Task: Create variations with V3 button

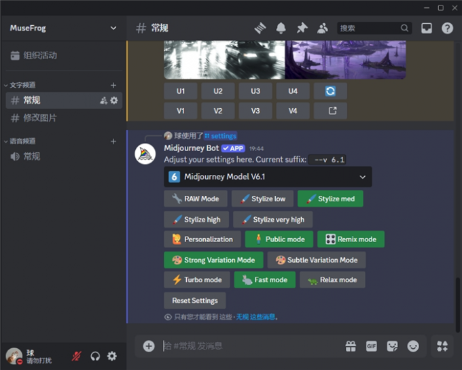Action: 255,111
